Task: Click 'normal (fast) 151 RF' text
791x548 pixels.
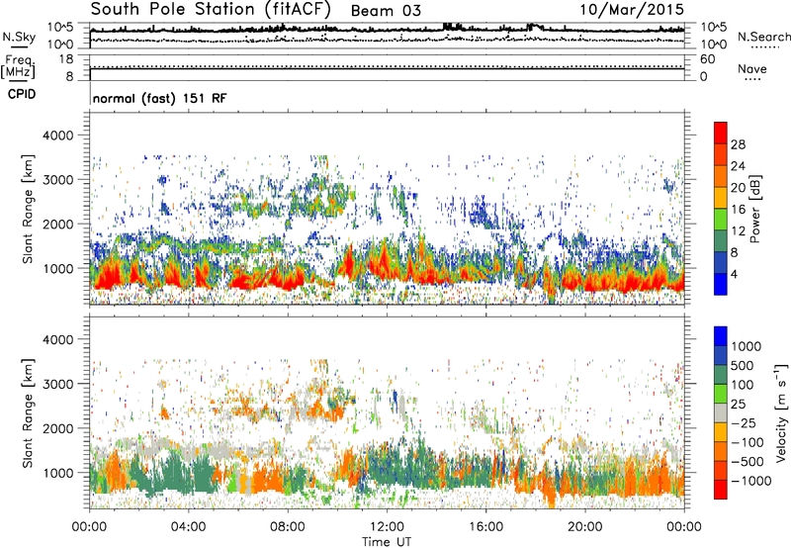Action: [159, 98]
